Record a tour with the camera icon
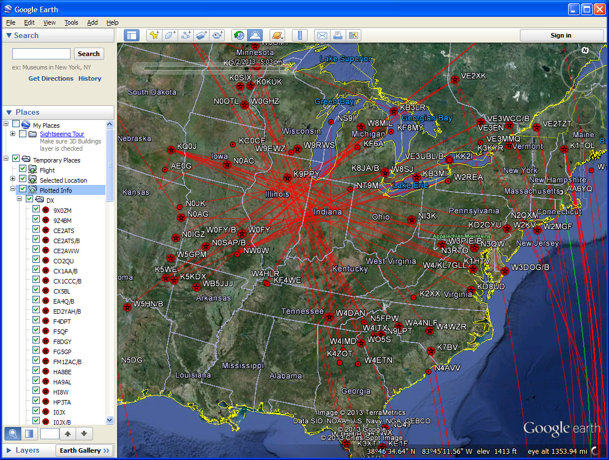Screen dimensions: 609x460 (x=217, y=35)
